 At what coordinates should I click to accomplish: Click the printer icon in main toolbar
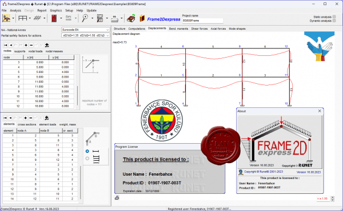pyautogui.click(x=114, y=19)
